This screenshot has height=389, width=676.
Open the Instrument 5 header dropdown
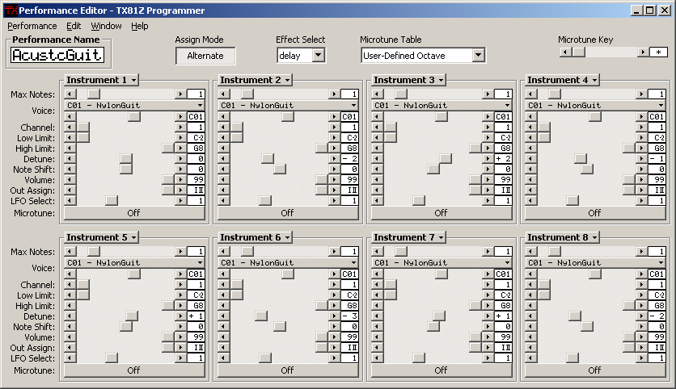(101, 237)
